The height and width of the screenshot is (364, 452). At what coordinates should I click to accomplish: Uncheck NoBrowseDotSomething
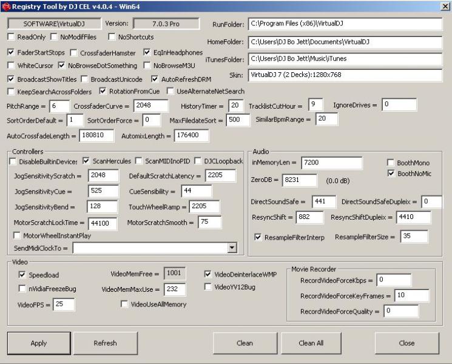(x=62, y=66)
